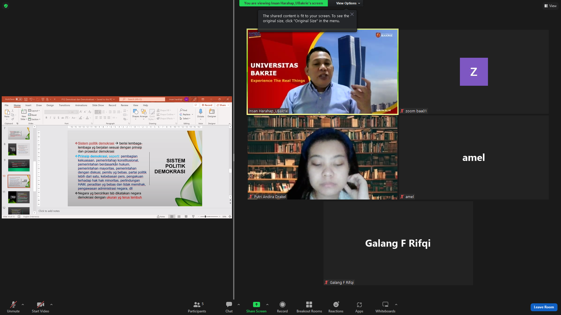Image resolution: width=561 pixels, height=315 pixels.
Task: Open audio options arrow beside Unmute
Action: (23, 304)
